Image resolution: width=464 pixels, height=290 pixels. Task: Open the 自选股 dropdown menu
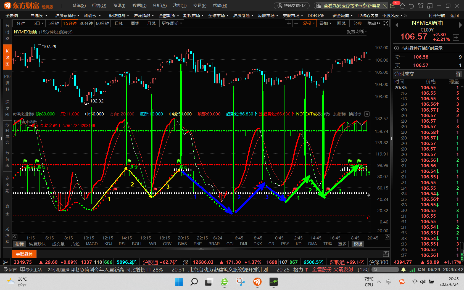point(39,16)
